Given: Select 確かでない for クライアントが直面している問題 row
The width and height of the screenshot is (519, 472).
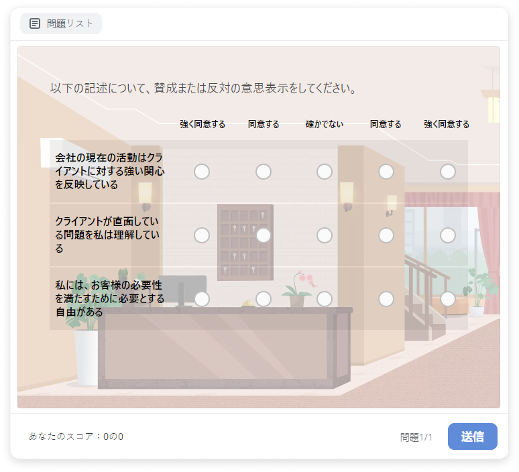Looking at the screenshot, I should coord(325,235).
